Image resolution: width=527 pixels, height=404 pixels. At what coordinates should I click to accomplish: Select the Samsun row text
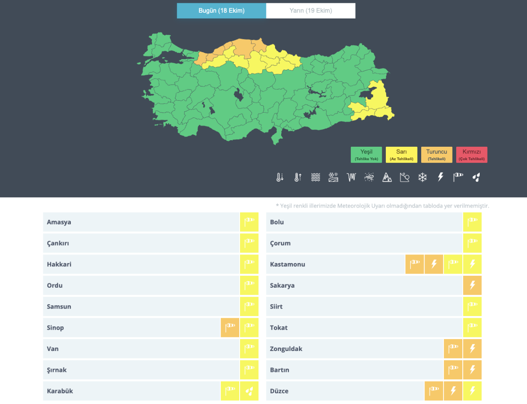59,307
